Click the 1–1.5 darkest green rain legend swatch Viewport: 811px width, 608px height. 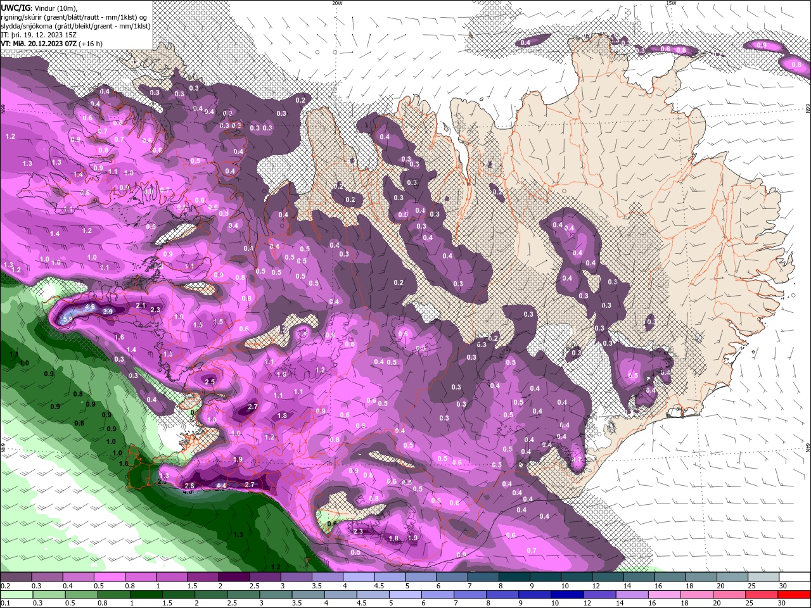pyautogui.click(x=146, y=595)
